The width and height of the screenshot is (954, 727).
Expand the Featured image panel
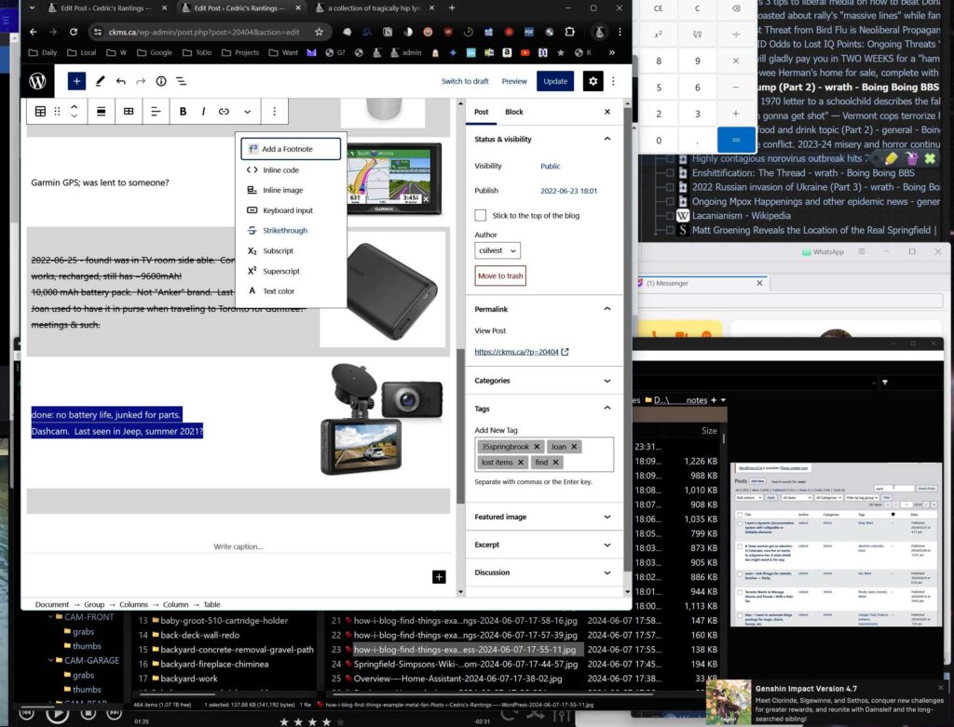coord(542,517)
